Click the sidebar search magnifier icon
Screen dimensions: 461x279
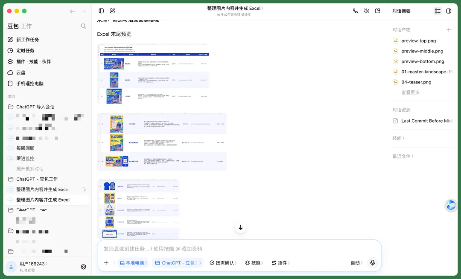pos(84,26)
